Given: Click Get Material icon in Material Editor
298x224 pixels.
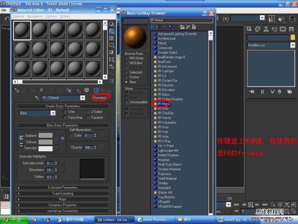Looking at the screenshot, I should [x=17, y=90].
